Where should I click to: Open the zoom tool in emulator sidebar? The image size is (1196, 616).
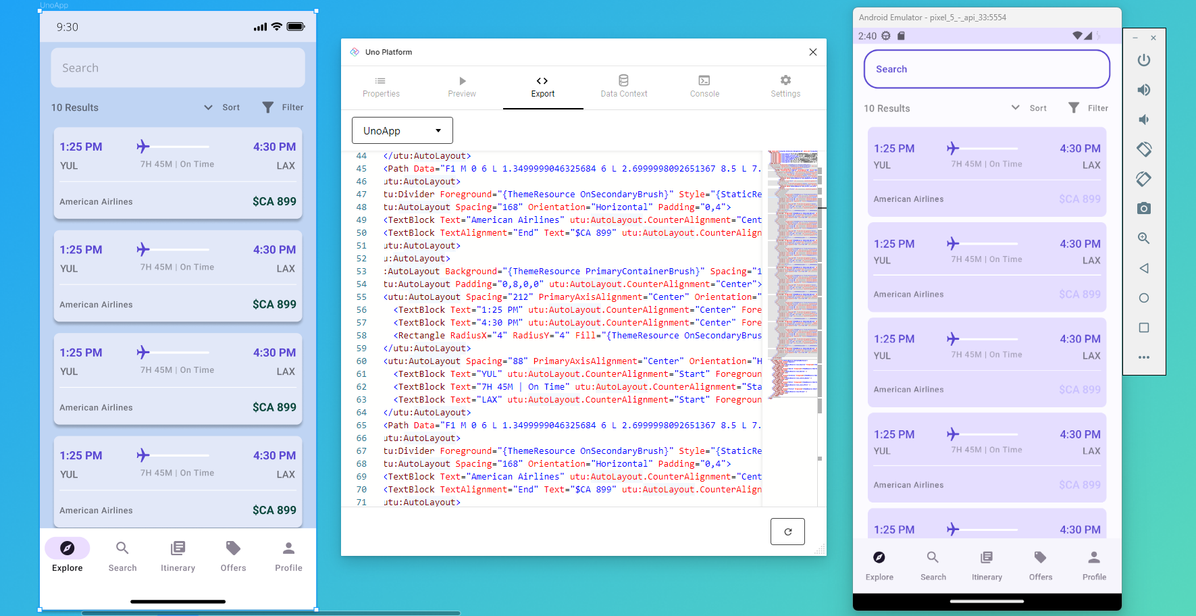1144,238
